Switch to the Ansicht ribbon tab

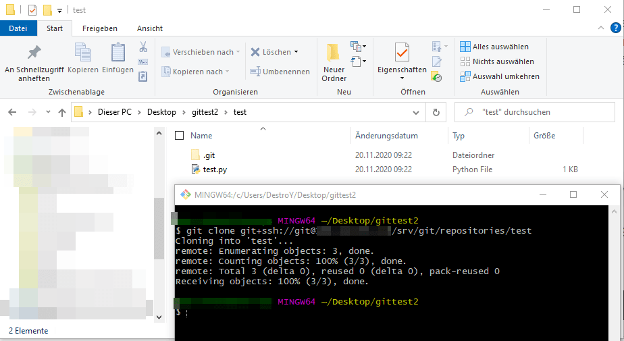click(x=150, y=28)
